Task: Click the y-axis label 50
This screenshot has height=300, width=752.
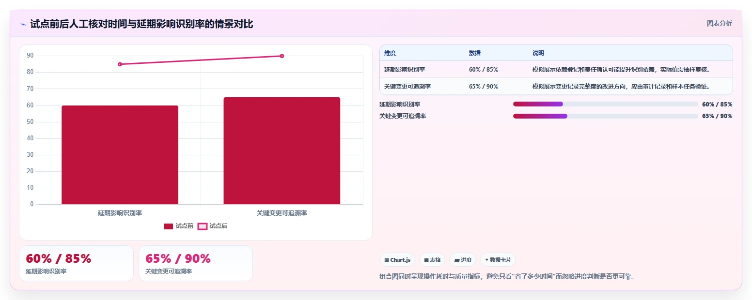Action: point(30,122)
